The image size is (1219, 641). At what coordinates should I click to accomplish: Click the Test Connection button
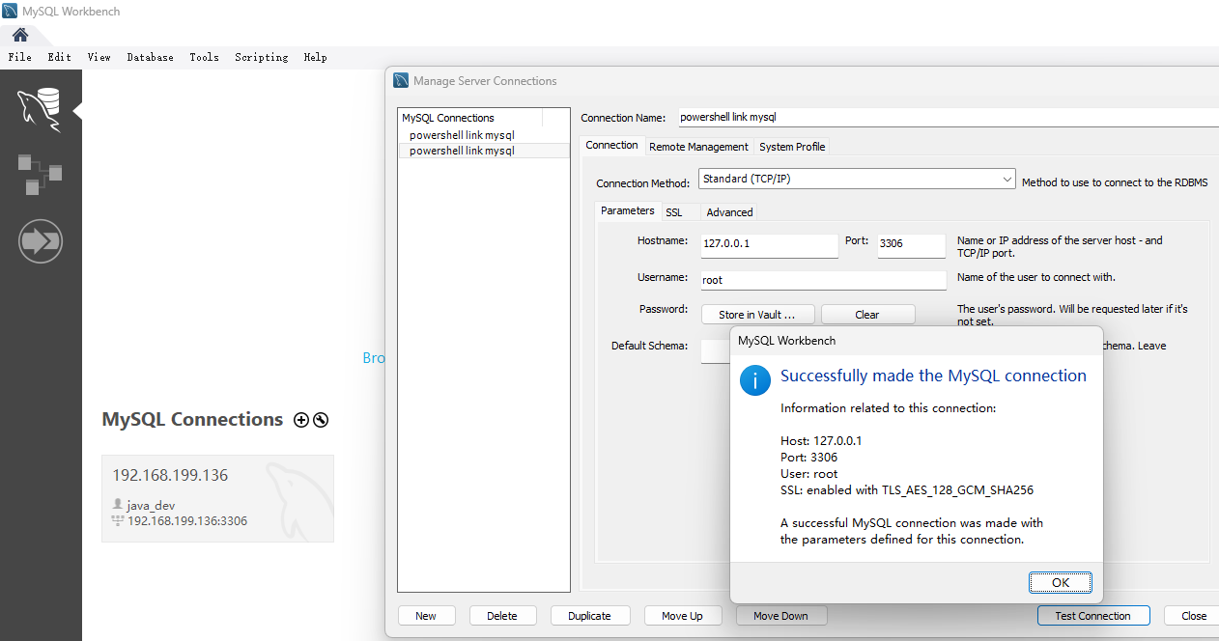pyautogui.click(x=1093, y=616)
